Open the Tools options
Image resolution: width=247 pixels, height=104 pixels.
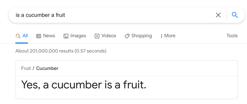click(x=232, y=36)
